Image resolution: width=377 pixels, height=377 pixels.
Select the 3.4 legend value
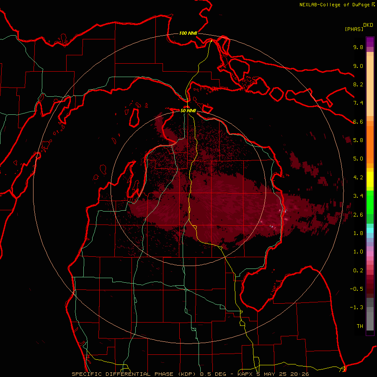[x=358, y=196]
